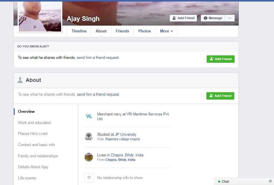Open the Chat bar
The width and height of the screenshot is (274, 185).
coord(244,181)
